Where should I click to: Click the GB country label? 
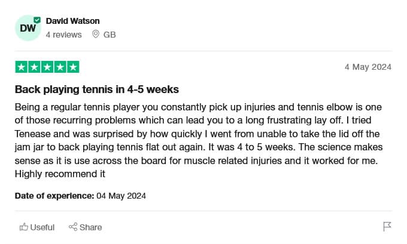pyautogui.click(x=110, y=35)
